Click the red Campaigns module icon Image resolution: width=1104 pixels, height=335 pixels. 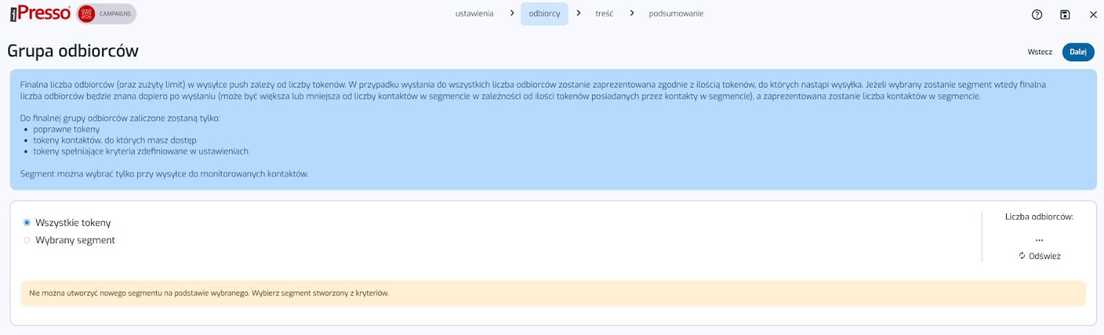pos(86,14)
